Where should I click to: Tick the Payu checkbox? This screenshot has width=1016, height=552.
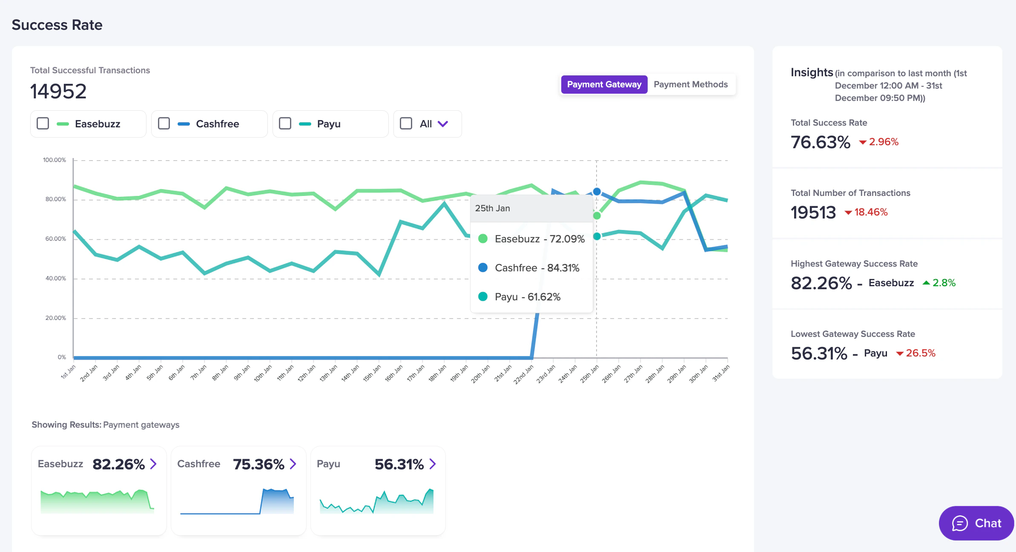285,124
